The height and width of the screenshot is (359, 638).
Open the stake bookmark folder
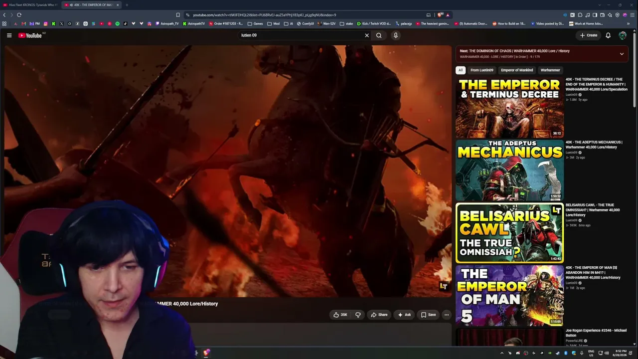(346, 23)
